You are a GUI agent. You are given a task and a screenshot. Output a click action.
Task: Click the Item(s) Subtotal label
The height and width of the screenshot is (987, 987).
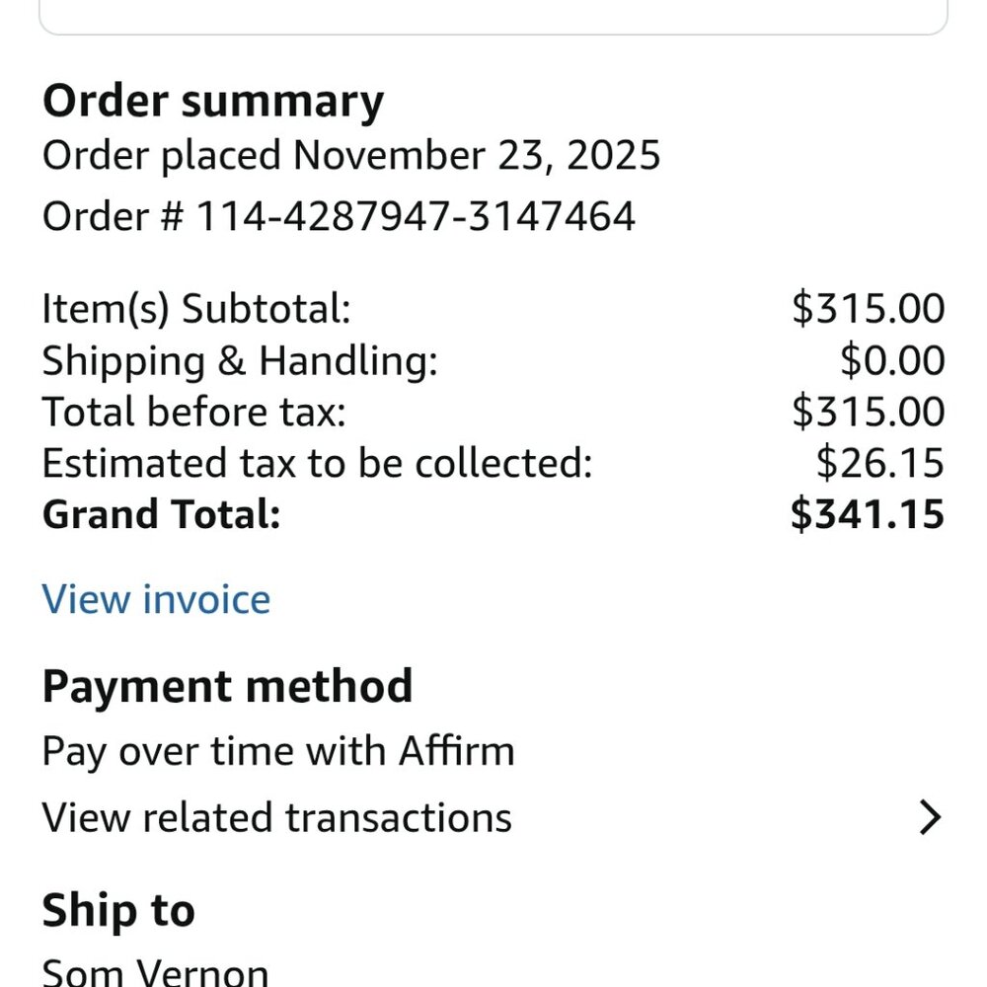(x=196, y=309)
